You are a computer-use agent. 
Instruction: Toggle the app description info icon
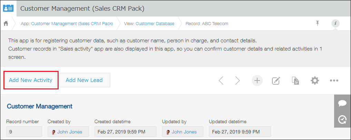point(335,23)
